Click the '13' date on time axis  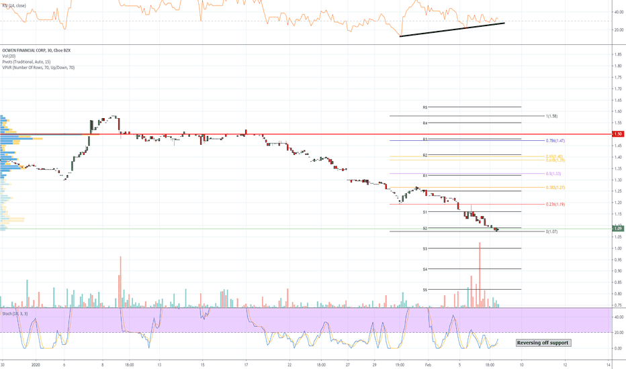tap(159, 364)
